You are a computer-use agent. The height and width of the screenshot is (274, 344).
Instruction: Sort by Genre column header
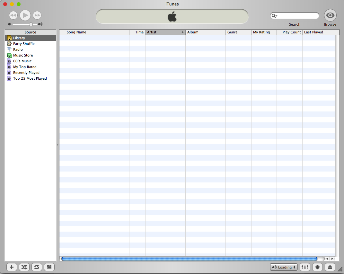coord(238,32)
